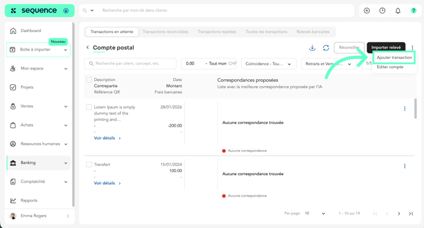Viewport: 424px width, 228px height.
Task: Open the Dashboard home icon
Action: [13, 31]
